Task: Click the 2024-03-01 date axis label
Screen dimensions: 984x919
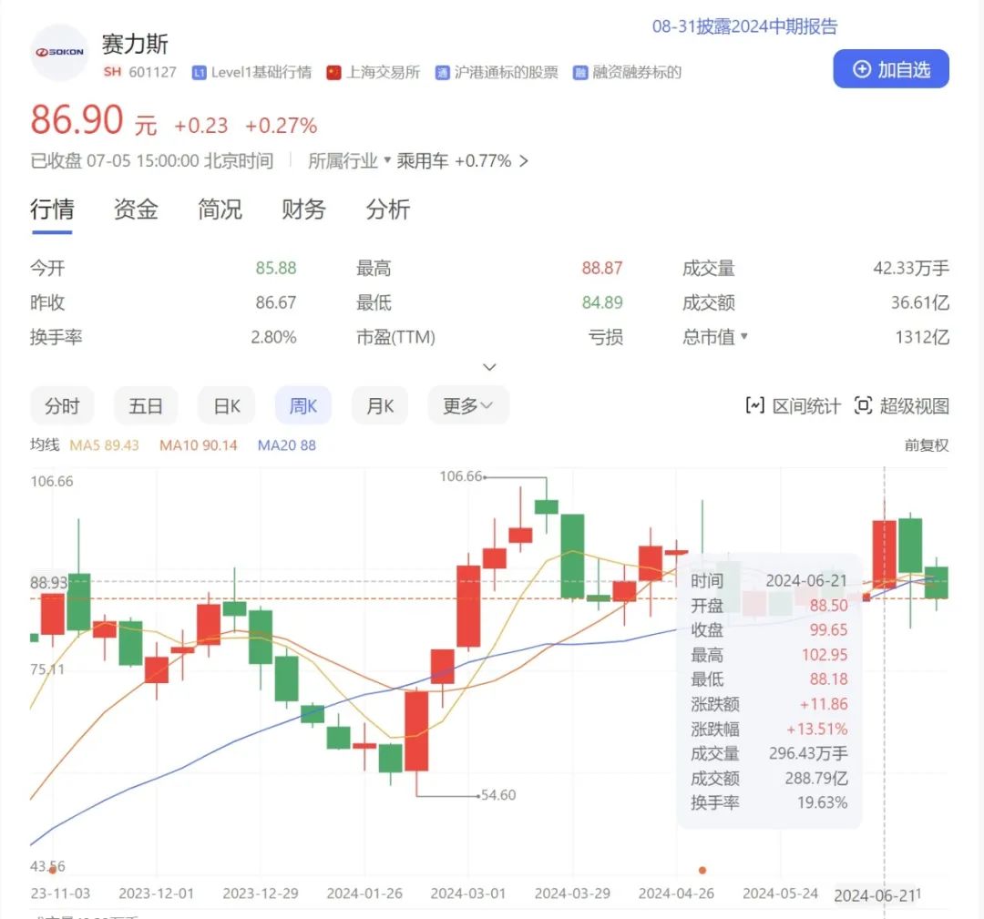Action: pyautogui.click(x=468, y=893)
